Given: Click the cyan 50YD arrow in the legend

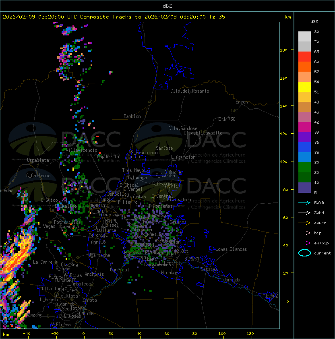Looking at the screenshot, I should coord(304,203).
